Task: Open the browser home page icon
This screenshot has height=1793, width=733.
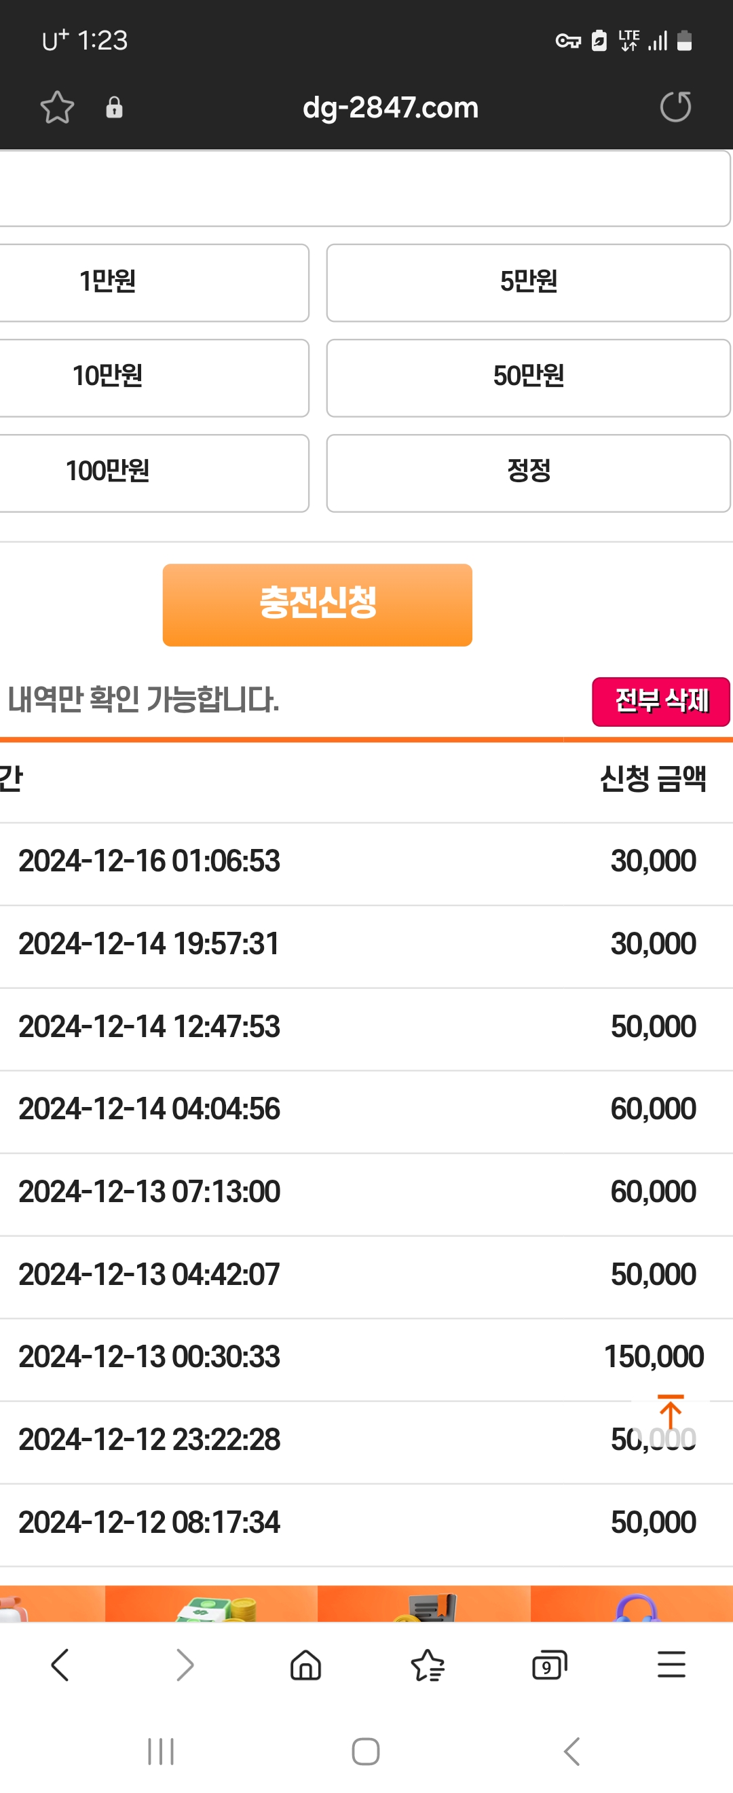Action: 305,1665
